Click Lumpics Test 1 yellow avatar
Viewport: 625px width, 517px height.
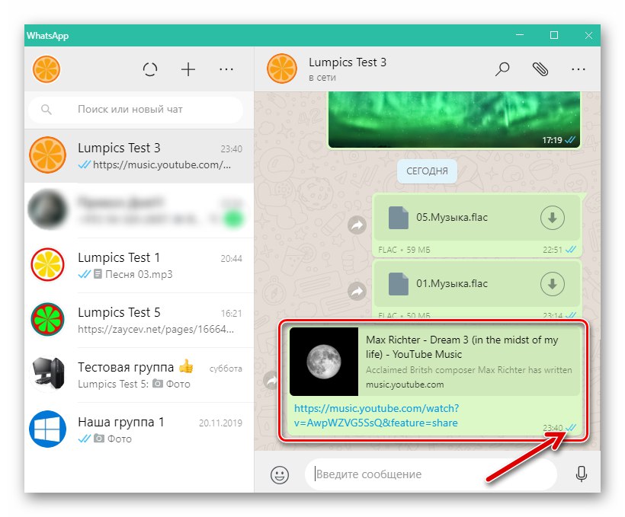47,265
